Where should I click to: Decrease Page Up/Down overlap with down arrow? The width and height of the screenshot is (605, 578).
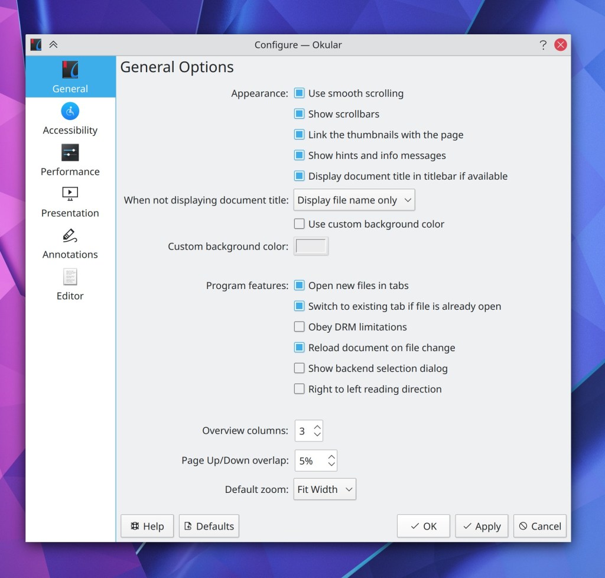[x=331, y=465]
